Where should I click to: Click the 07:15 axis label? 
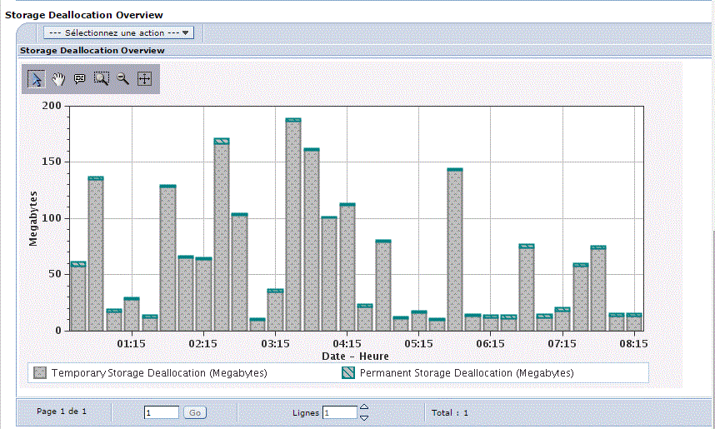pos(562,344)
